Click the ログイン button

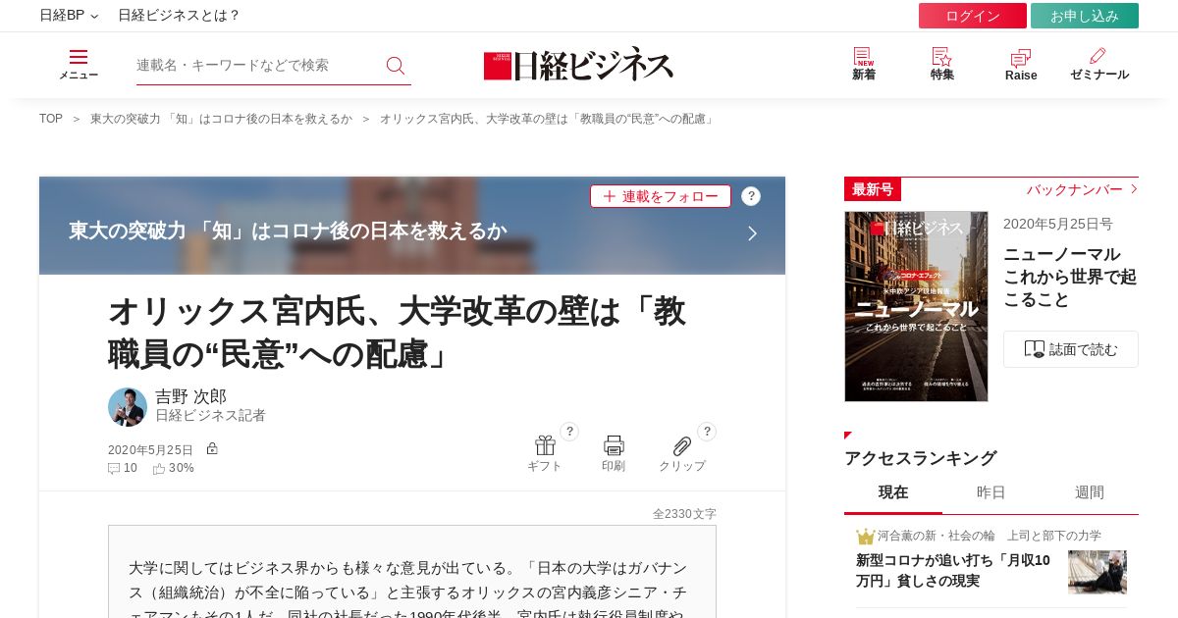tap(973, 16)
